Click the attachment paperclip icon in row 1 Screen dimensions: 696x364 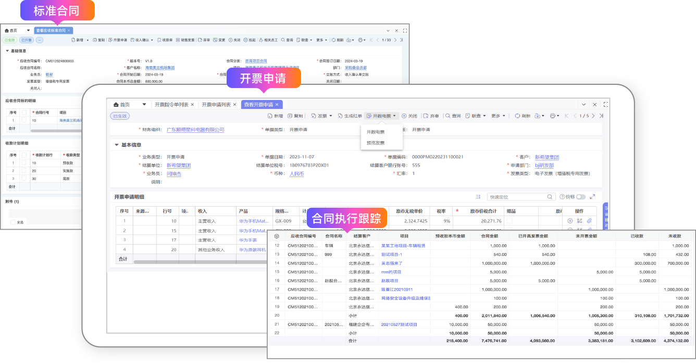tap(589, 221)
